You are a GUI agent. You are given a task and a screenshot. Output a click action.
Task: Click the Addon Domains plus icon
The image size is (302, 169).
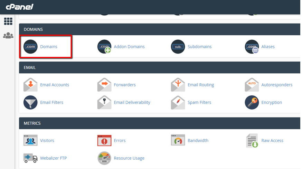coord(104,47)
